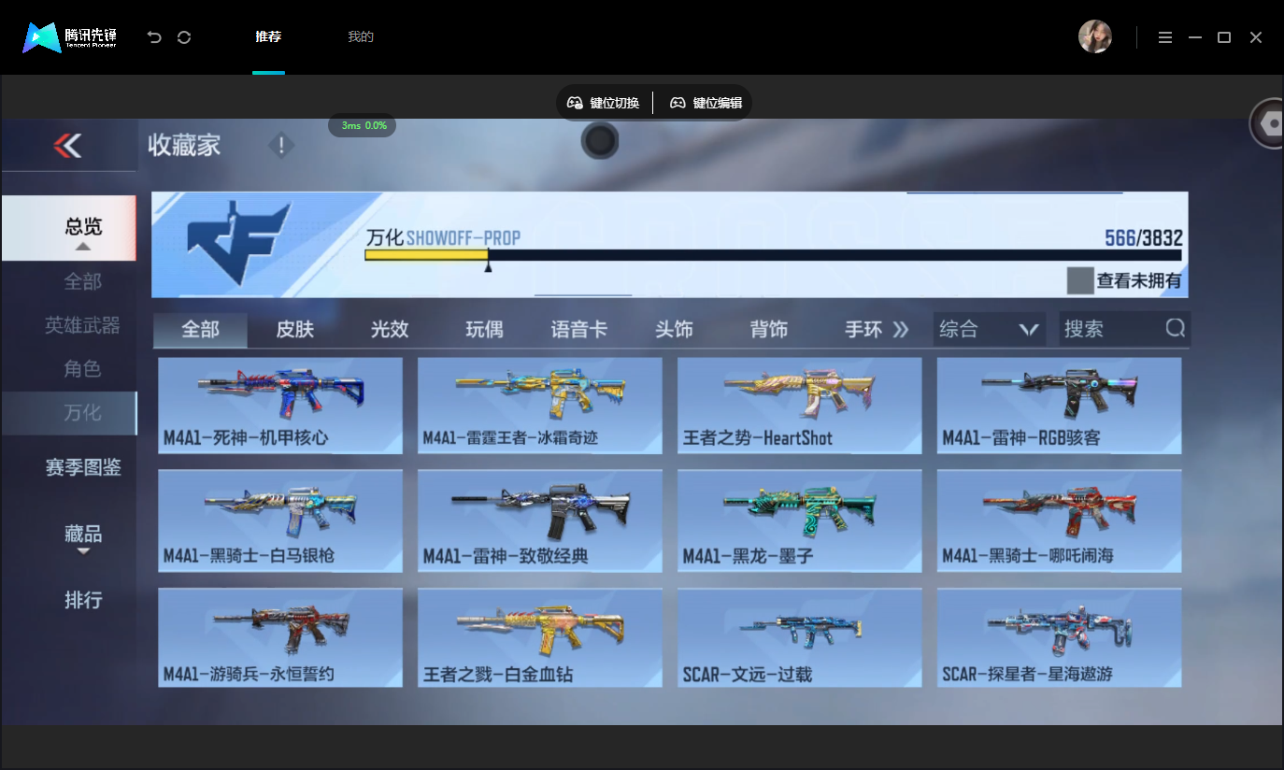The height and width of the screenshot is (770, 1284).
Task: Open the M4A1-游骑兵-永恒誓约 weapon card
Action: point(280,638)
